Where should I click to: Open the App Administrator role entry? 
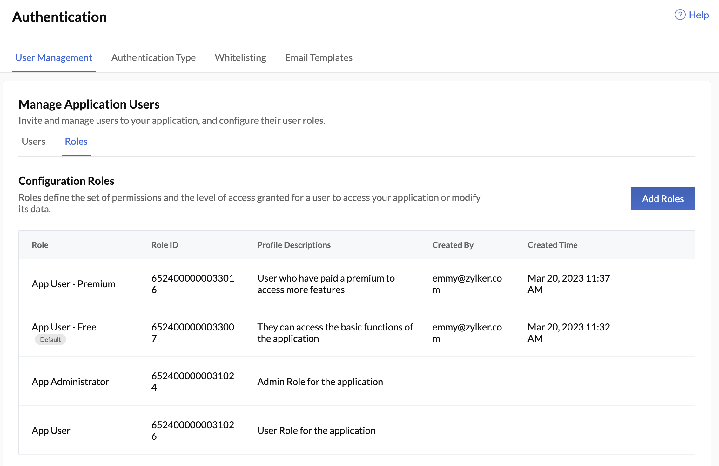tap(71, 381)
